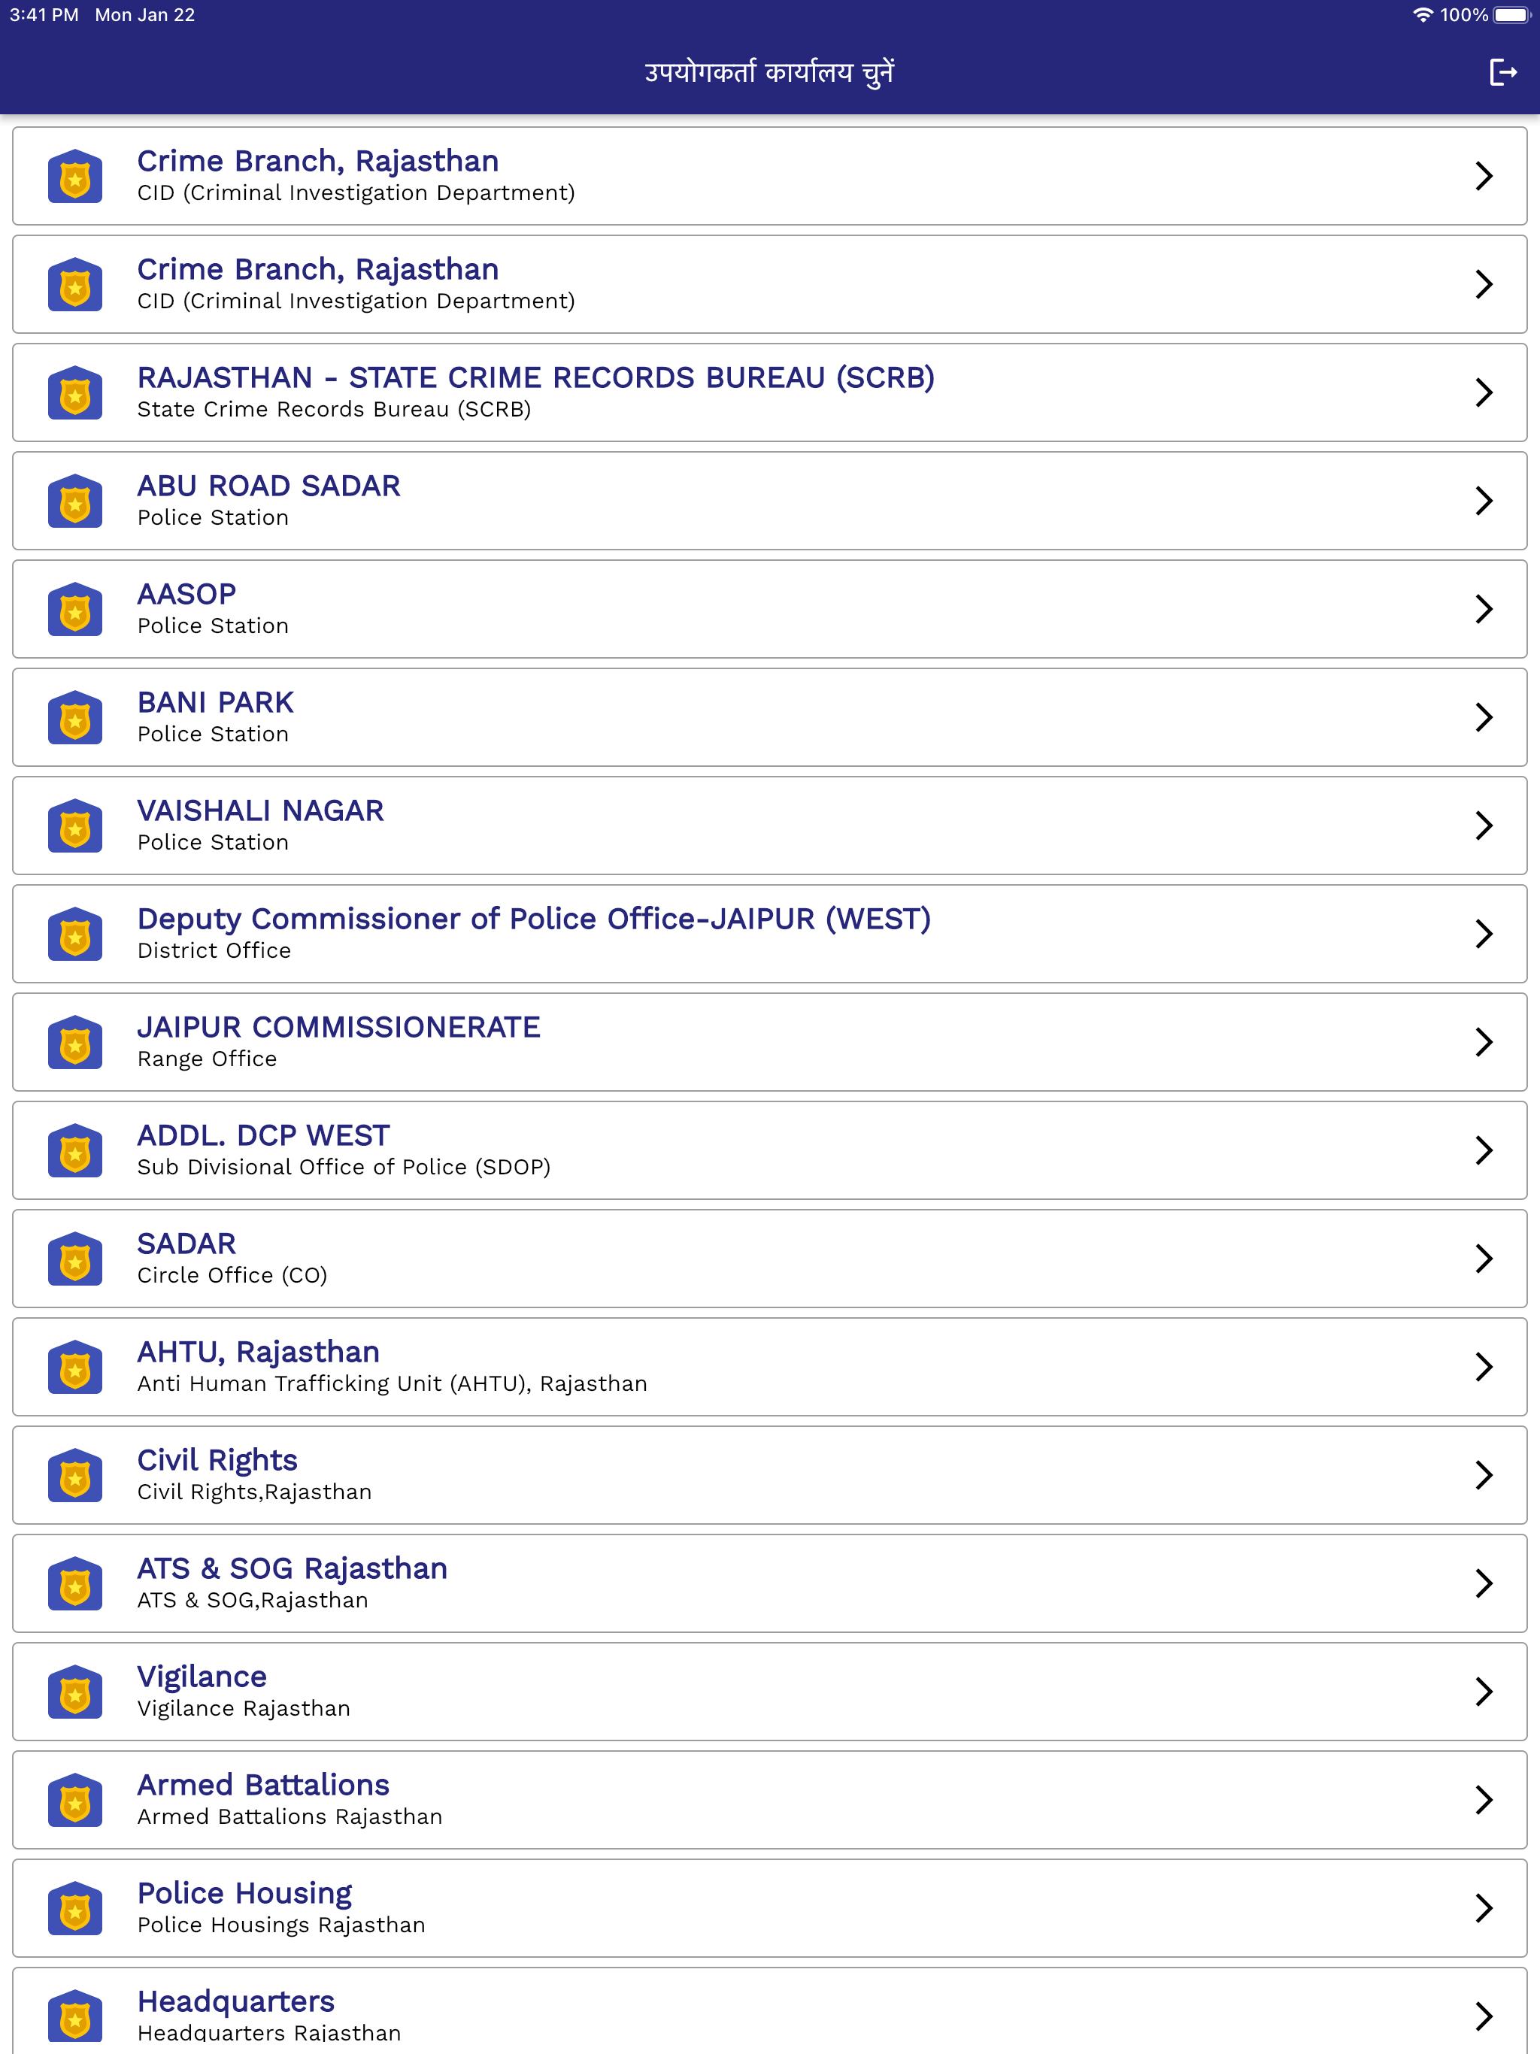Select ABU ROAD SADAR police station
This screenshot has height=2054, width=1540.
pyautogui.click(x=770, y=501)
